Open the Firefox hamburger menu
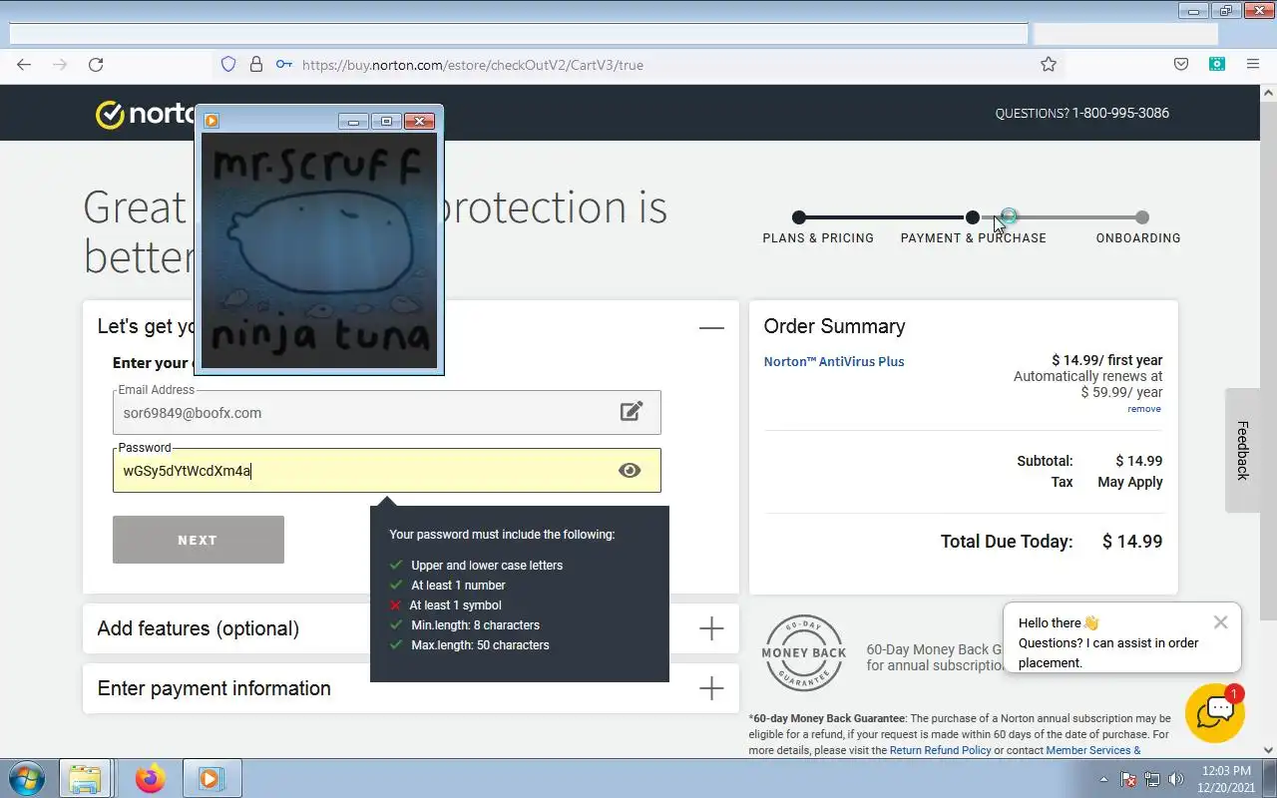This screenshot has height=798, width=1277. pyautogui.click(x=1253, y=65)
